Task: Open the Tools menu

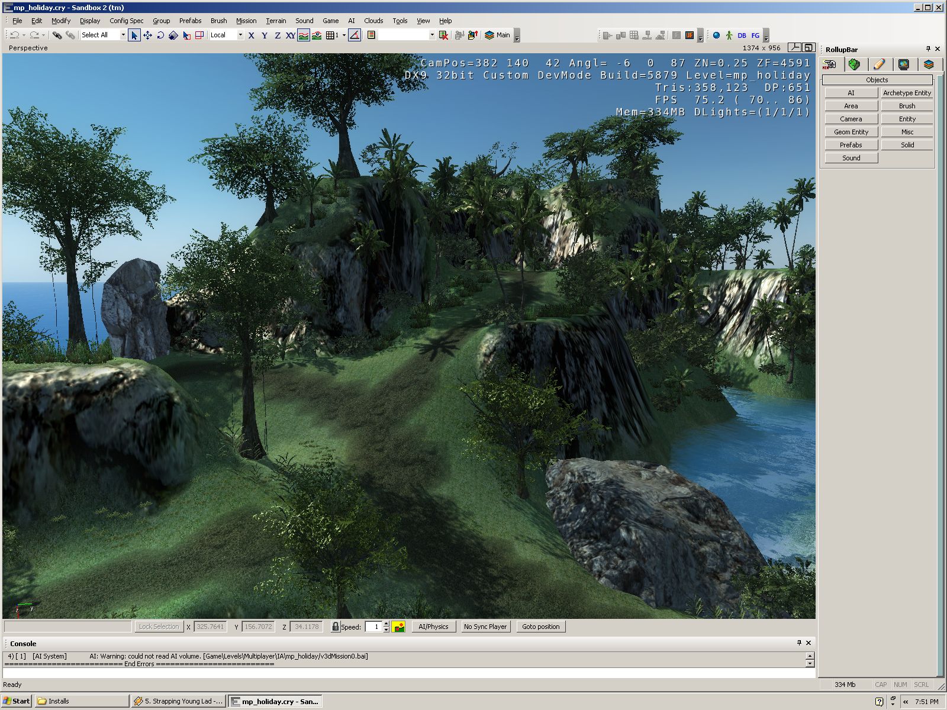Action: [400, 21]
